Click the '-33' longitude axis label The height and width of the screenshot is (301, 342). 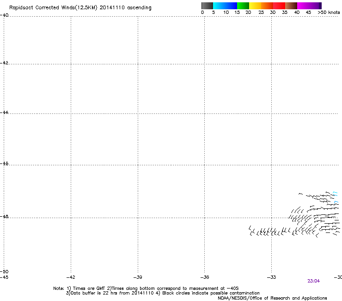272,277
